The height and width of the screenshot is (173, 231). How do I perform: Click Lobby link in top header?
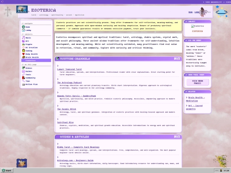pos(197,12)
